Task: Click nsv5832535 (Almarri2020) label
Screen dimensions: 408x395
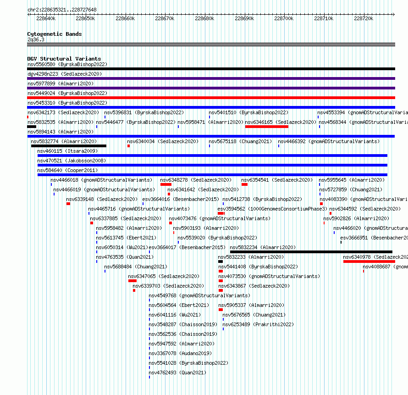Action: click(61, 122)
